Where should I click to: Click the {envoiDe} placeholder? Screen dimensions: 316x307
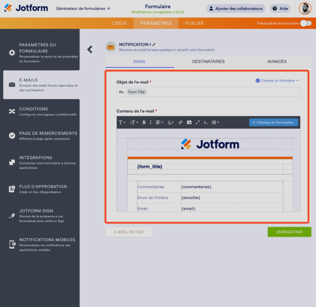(191, 198)
